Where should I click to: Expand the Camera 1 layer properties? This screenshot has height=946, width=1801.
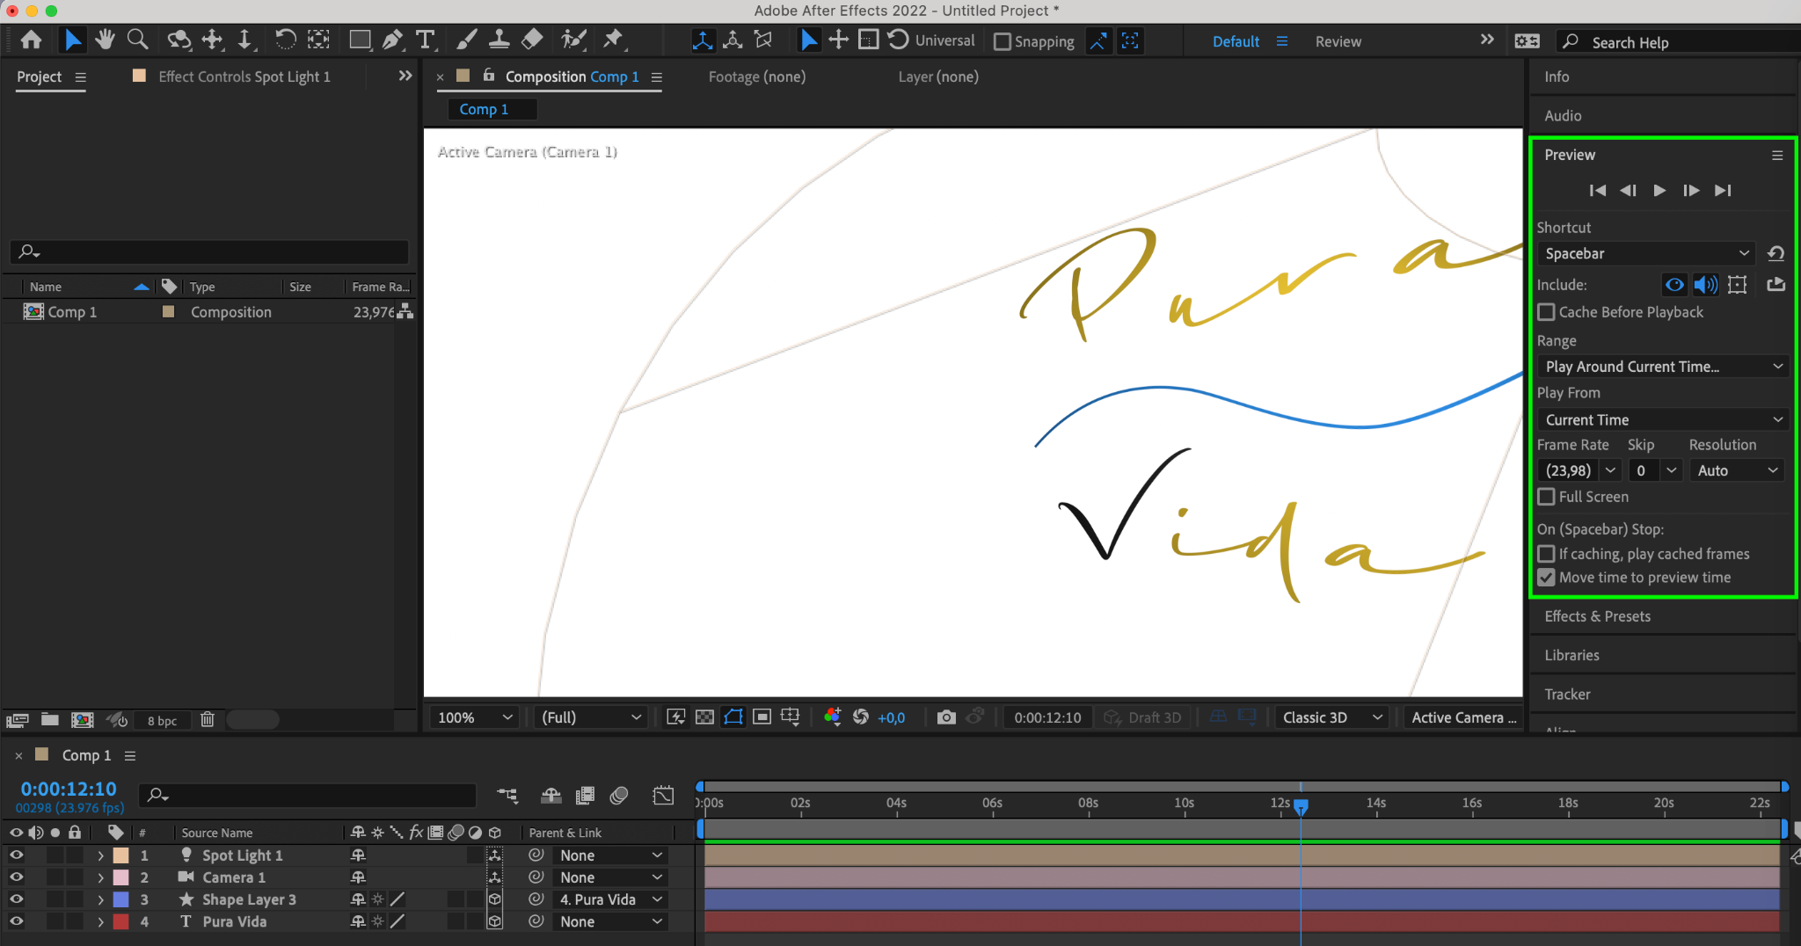click(x=100, y=877)
